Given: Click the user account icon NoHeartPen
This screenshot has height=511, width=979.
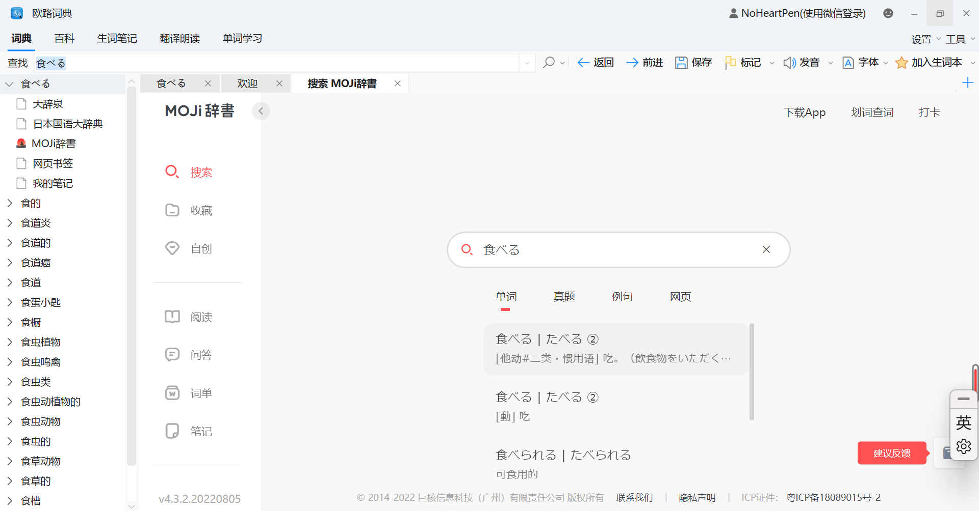Looking at the screenshot, I should [733, 13].
